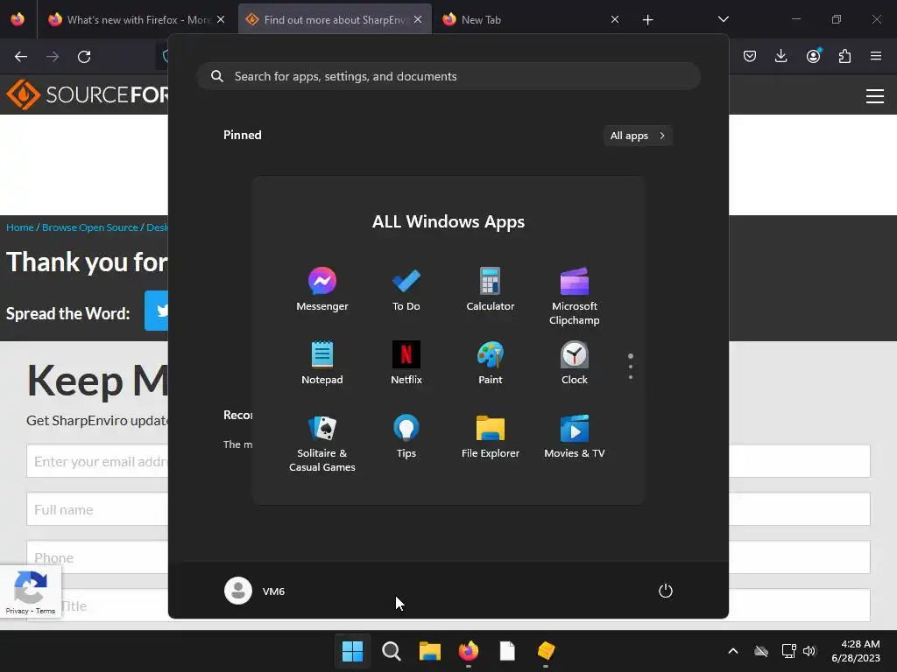
Task: Open the VM6 user account menu
Action: click(x=255, y=591)
